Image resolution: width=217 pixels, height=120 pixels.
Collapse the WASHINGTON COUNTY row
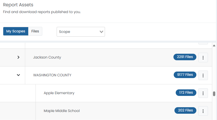click(18, 75)
